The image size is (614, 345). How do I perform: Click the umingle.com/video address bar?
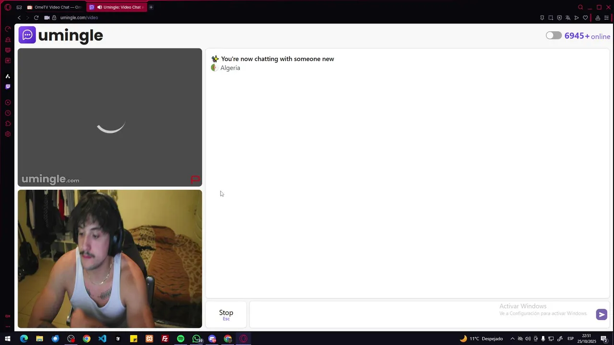tap(79, 18)
